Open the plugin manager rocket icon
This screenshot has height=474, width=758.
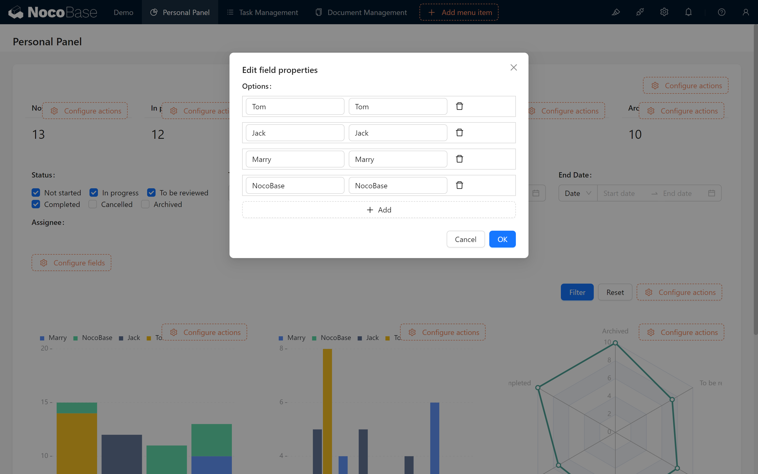pyautogui.click(x=640, y=12)
